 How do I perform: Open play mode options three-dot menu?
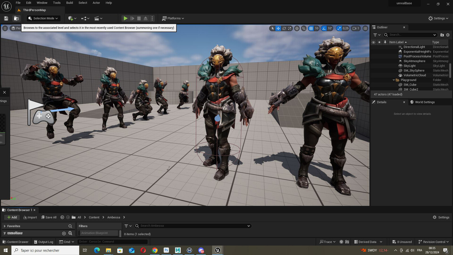click(x=152, y=18)
